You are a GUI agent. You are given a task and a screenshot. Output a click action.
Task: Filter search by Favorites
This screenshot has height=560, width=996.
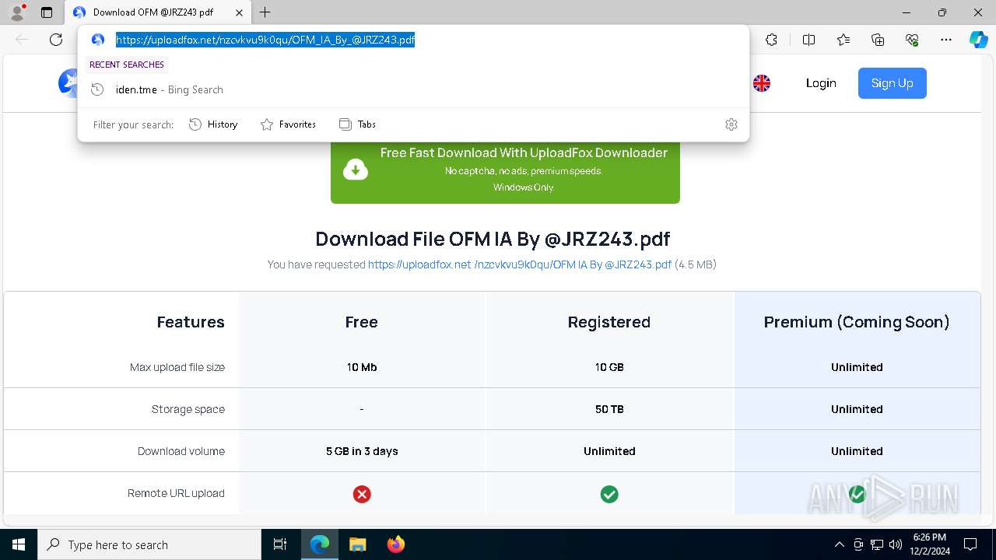(288, 124)
